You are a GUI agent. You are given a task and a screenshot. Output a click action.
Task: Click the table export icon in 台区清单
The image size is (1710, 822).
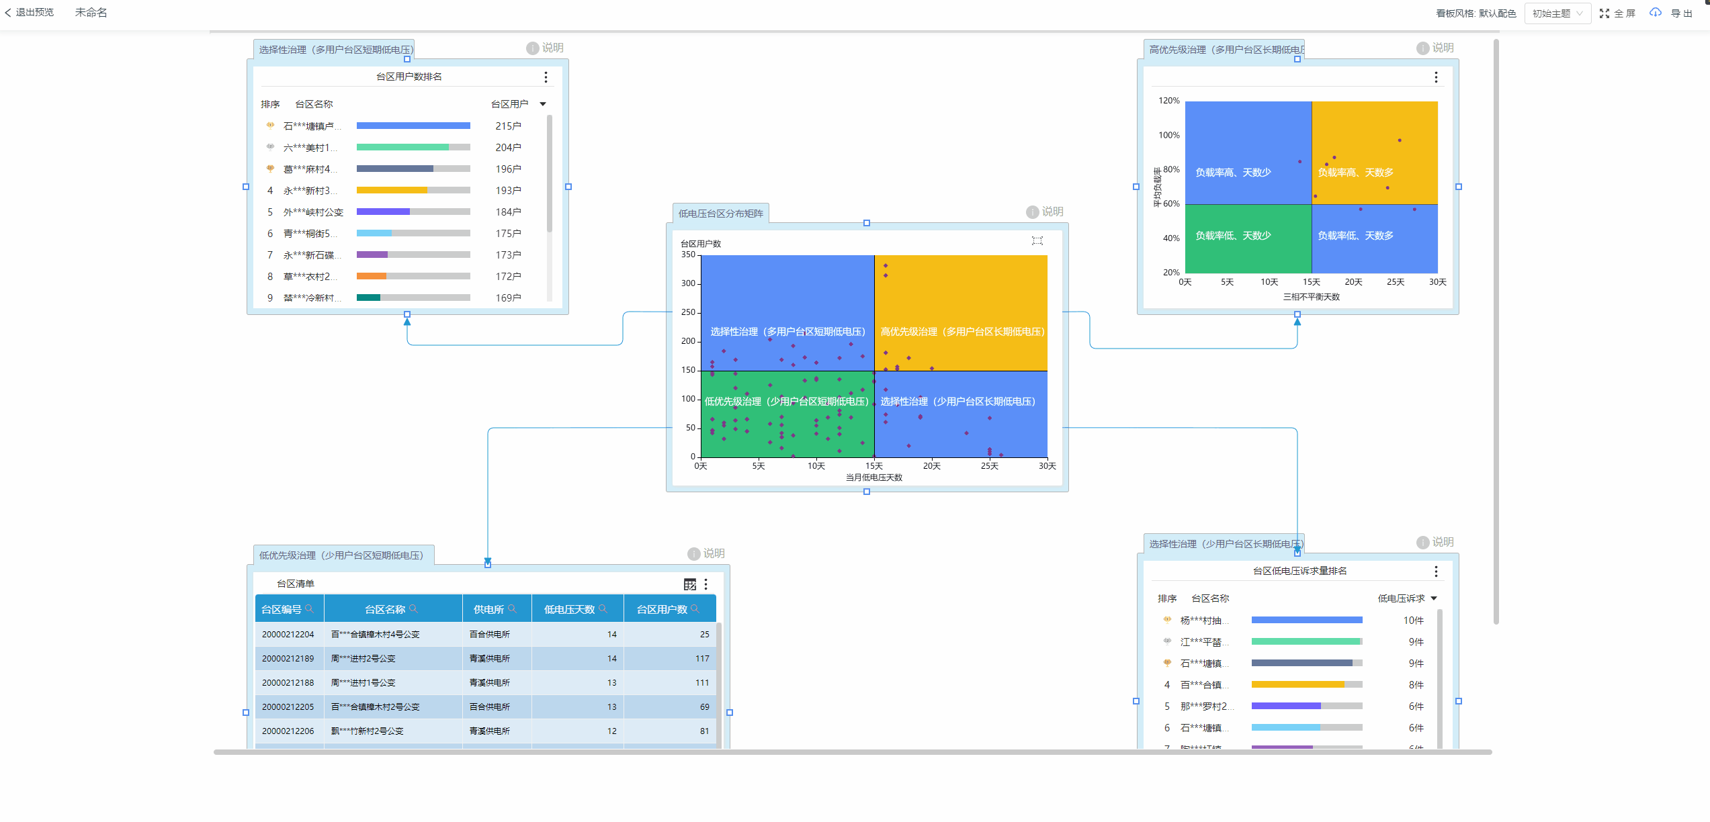[690, 584]
